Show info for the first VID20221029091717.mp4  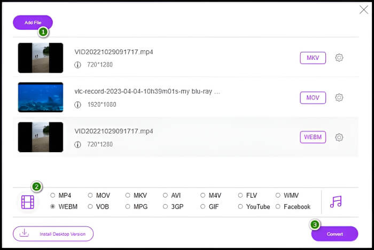tap(77, 65)
